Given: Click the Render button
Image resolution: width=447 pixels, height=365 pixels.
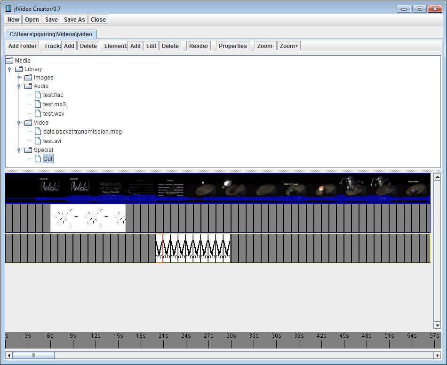Looking at the screenshot, I should pos(198,46).
